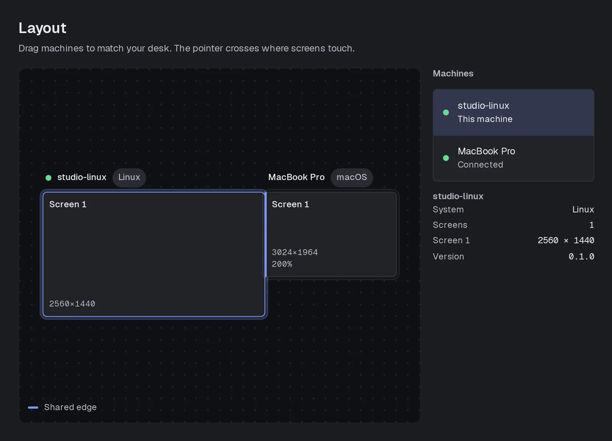Click the Linux tag badge

click(129, 178)
